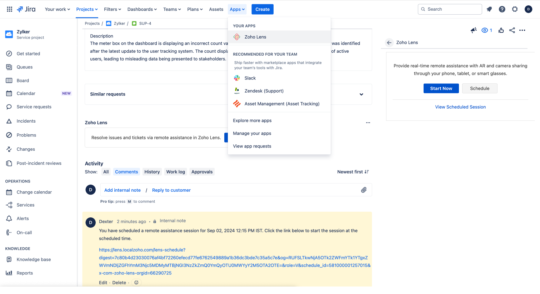
Task: Click the give feedback megaphone icon
Action: point(474,30)
